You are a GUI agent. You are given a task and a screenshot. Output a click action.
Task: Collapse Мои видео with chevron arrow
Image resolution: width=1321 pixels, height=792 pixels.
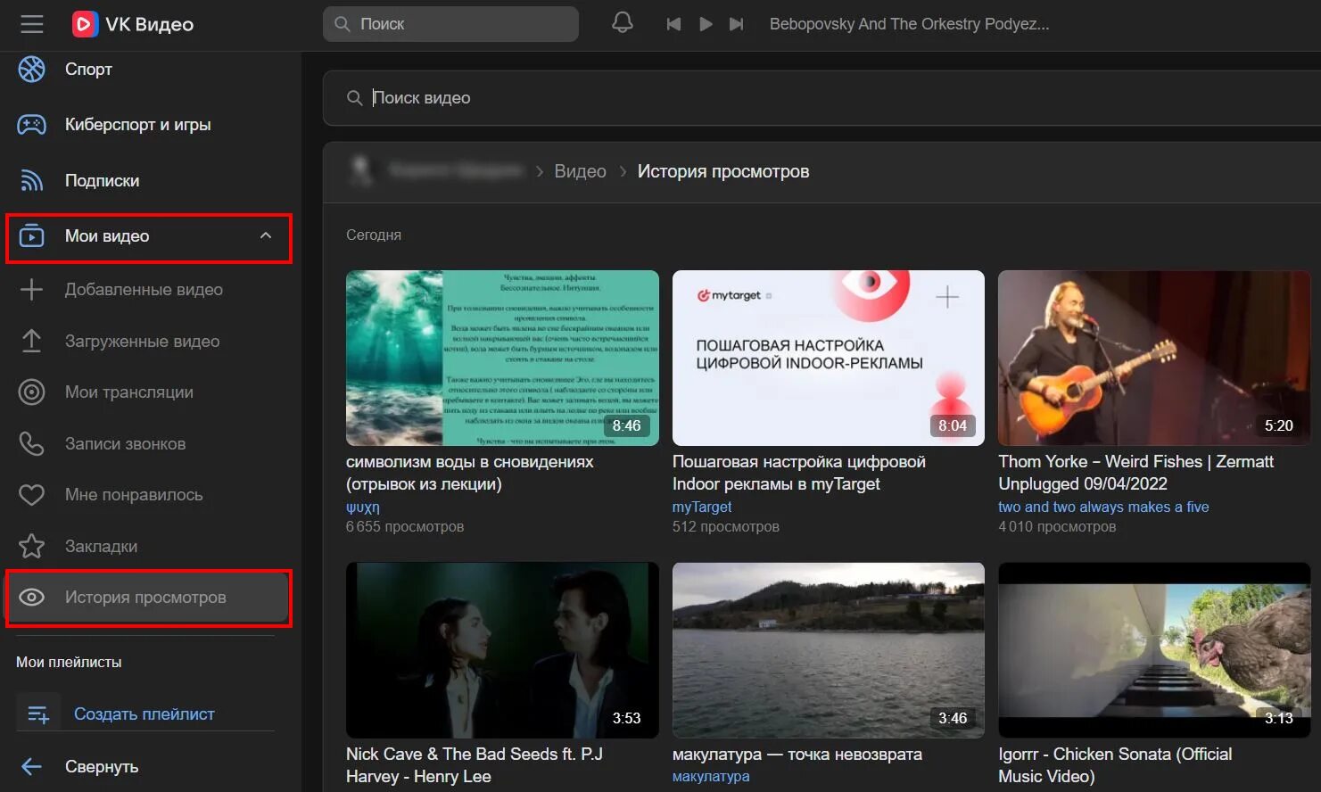point(266,235)
